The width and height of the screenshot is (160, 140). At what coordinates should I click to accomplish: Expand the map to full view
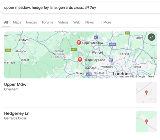point(151,37)
